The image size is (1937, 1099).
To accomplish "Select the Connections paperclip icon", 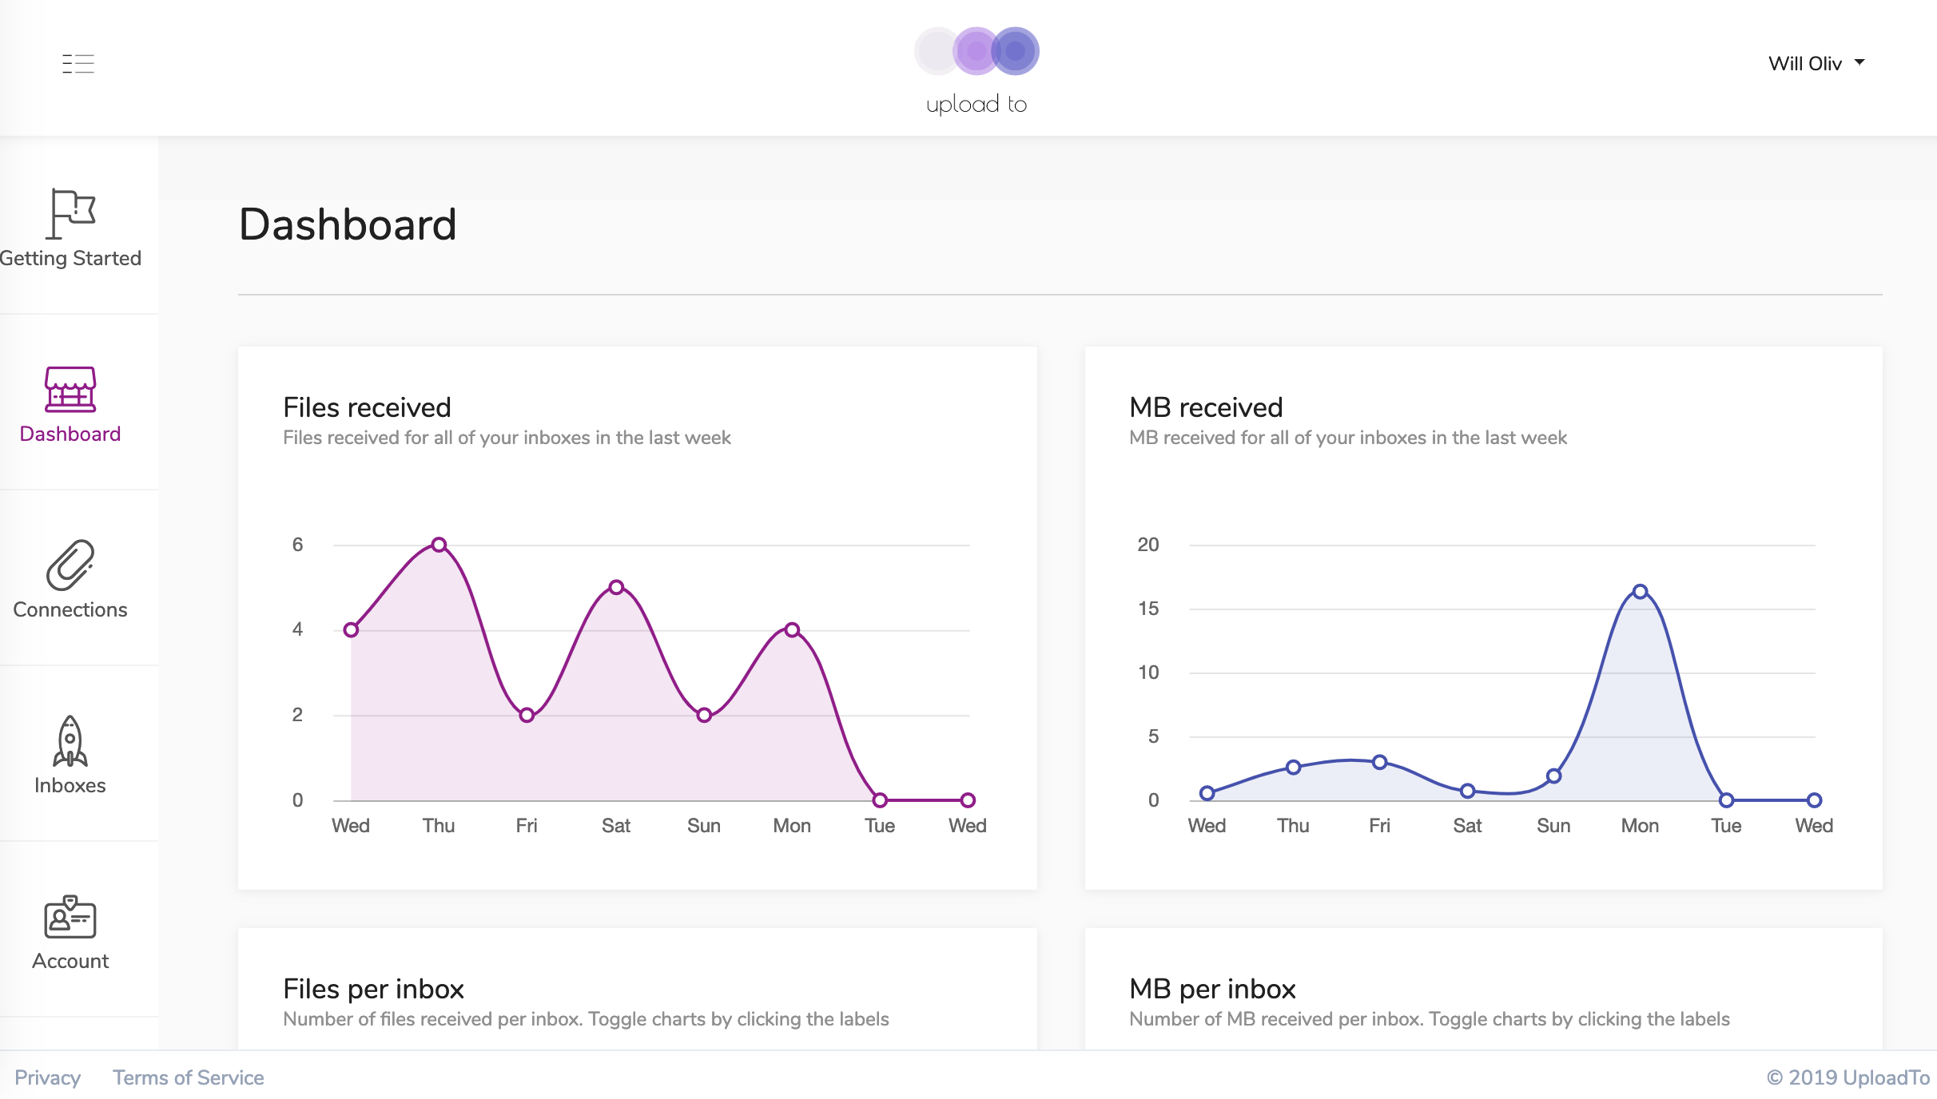I will point(70,565).
